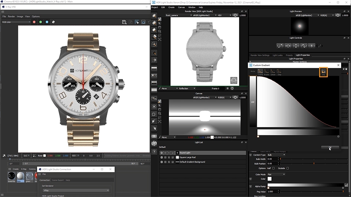Enable the Outside option checkbox
This screenshot has width=351, height=197.
(288, 168)
